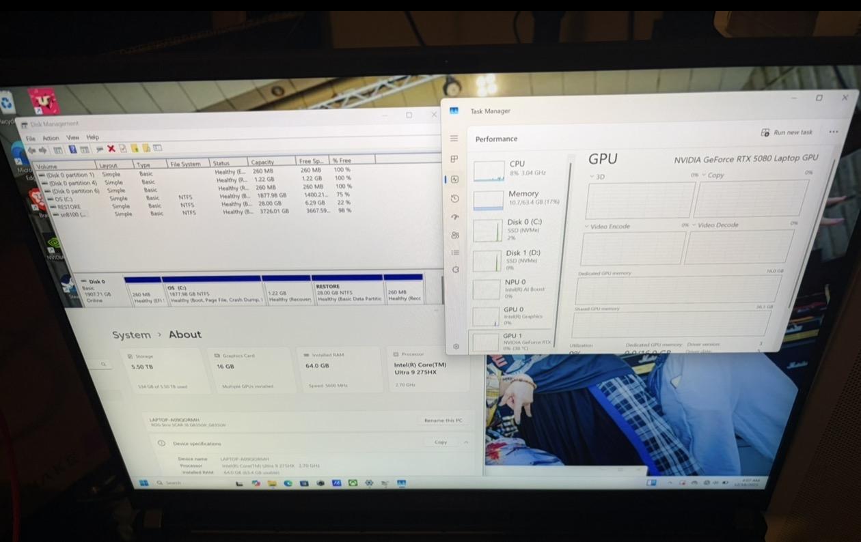Viewport: 861px width, 542px height.
Task: Click the GPU details pane vertical scrollbar
Action: [813, 232]
